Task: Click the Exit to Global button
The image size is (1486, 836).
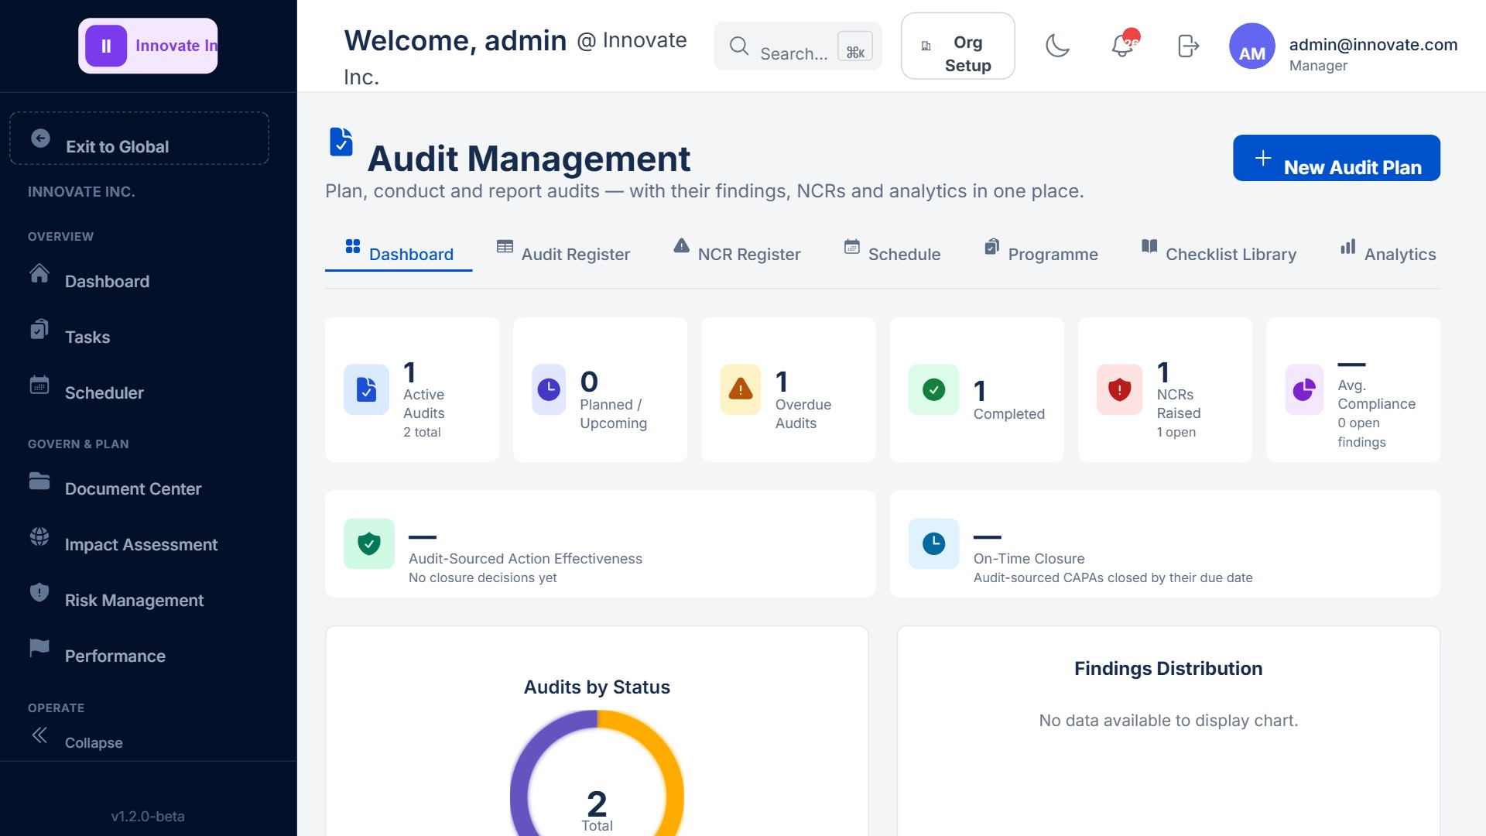Action: [x=139, y=139]
